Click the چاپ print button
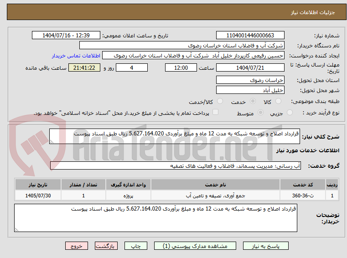 pos(136,246)
